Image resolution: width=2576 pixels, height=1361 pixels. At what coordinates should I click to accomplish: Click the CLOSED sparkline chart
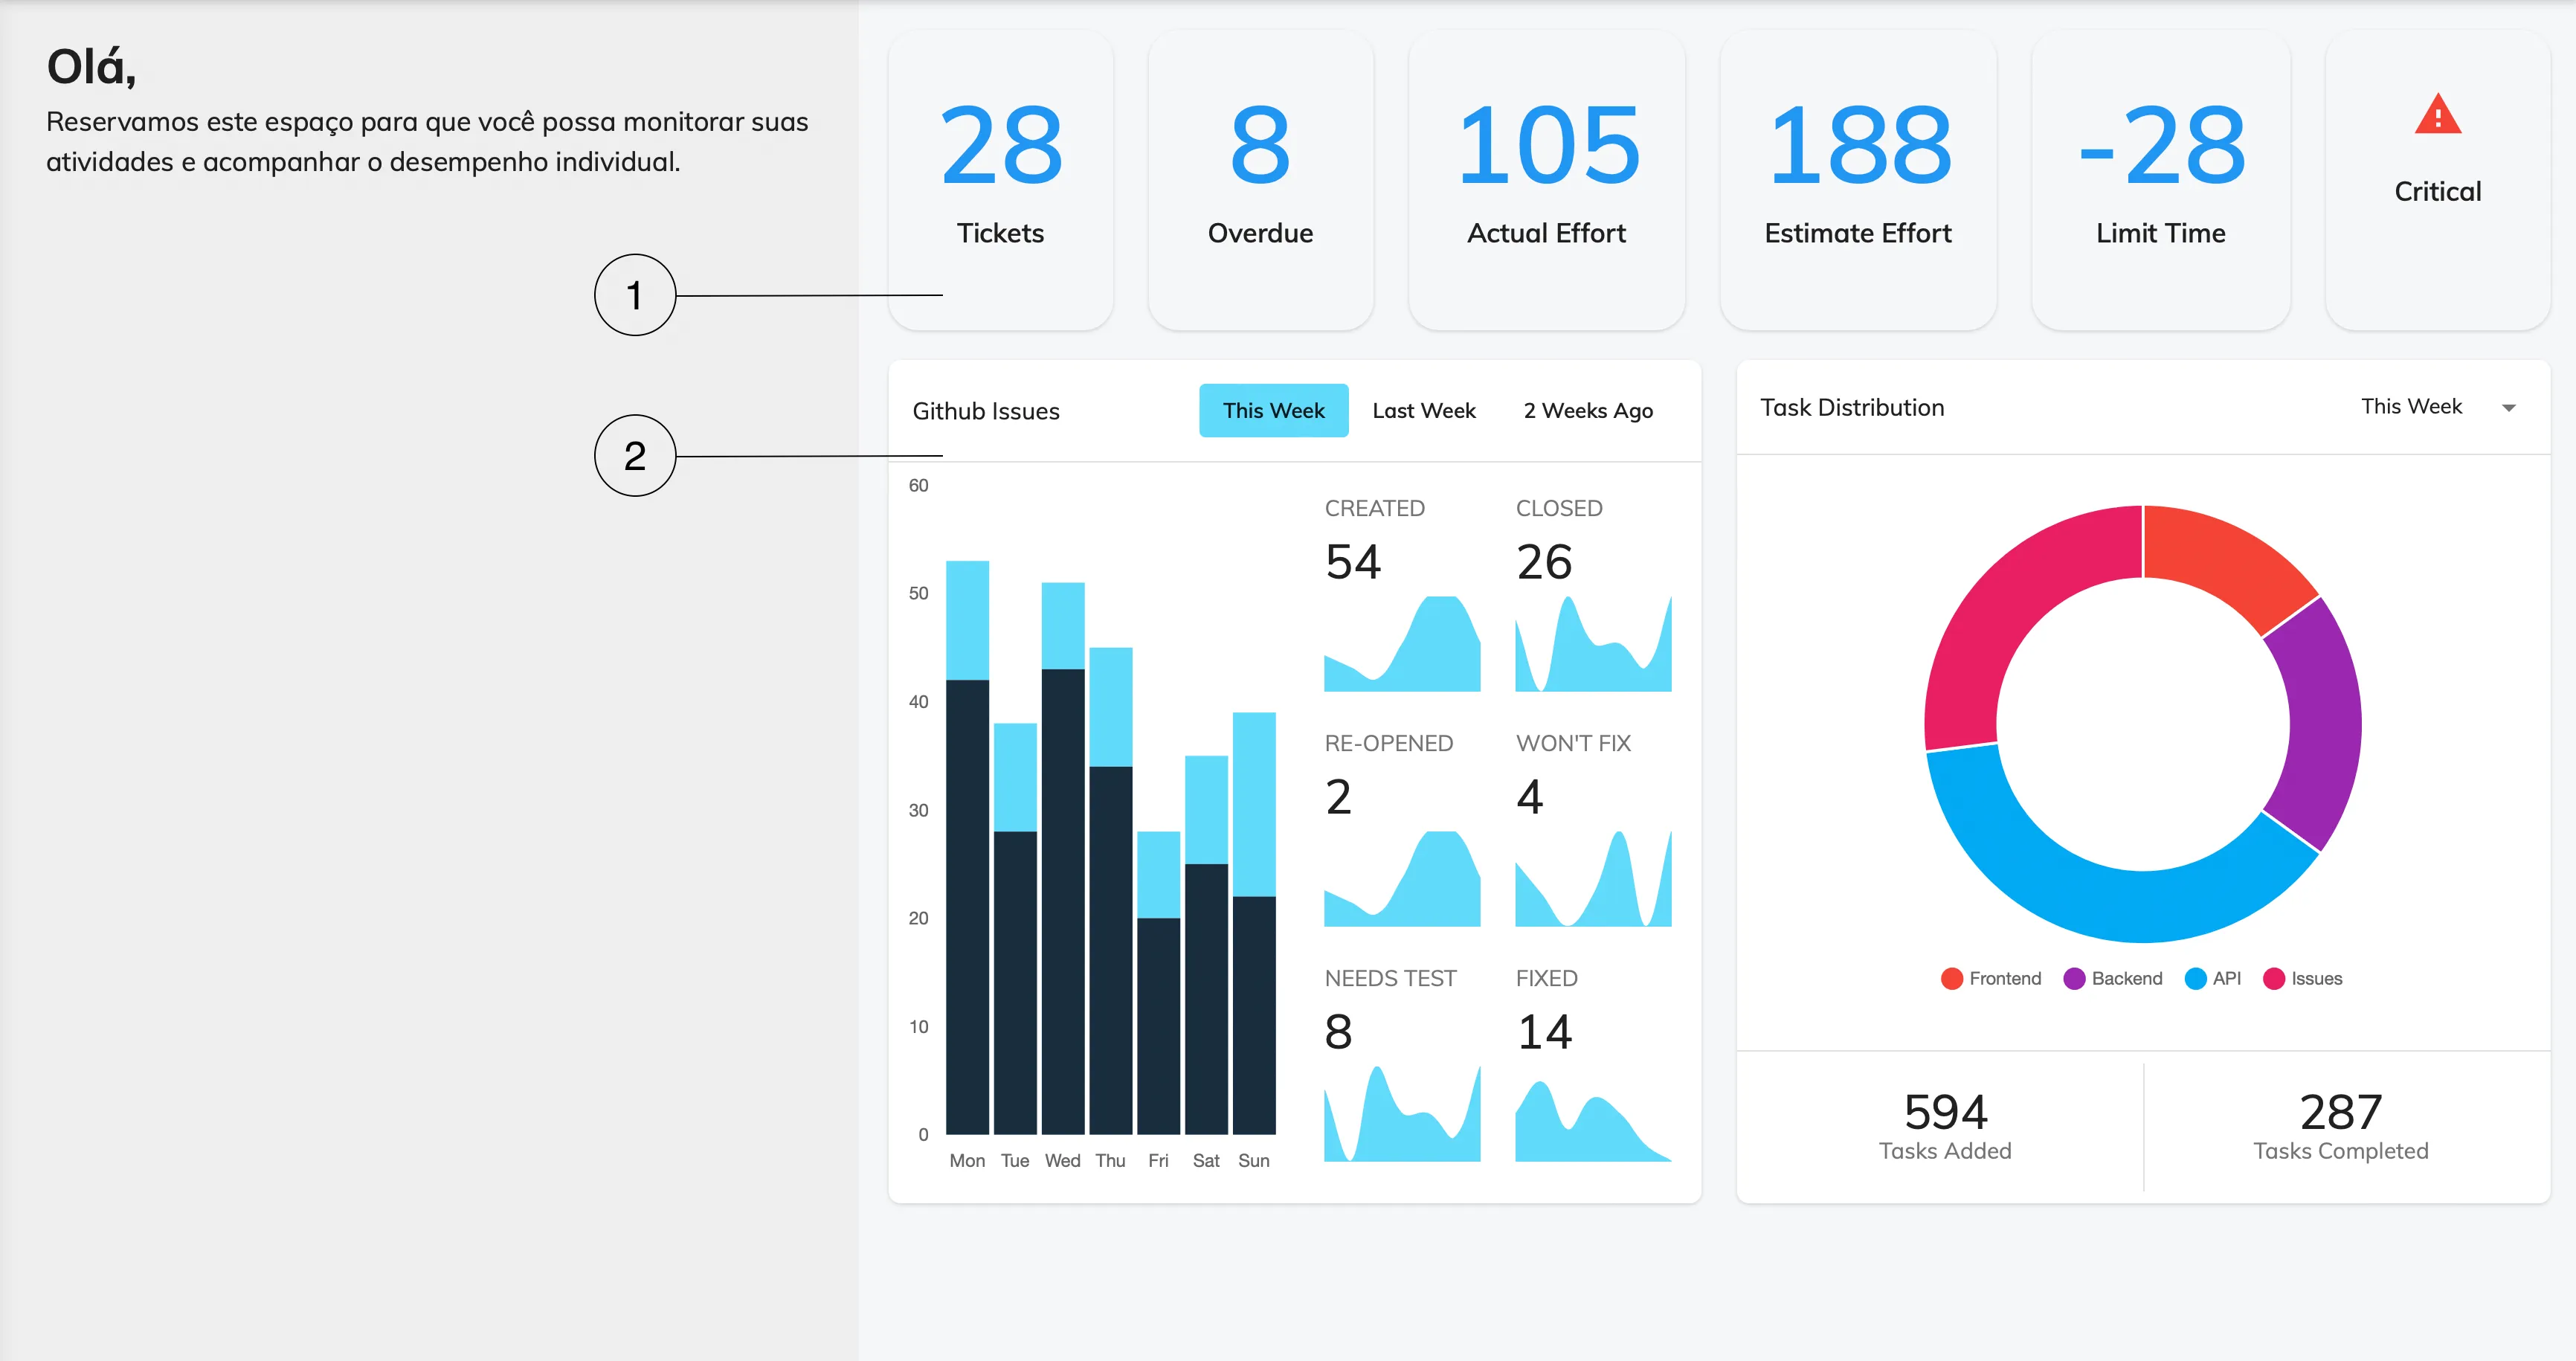[x=1593, y=643]
